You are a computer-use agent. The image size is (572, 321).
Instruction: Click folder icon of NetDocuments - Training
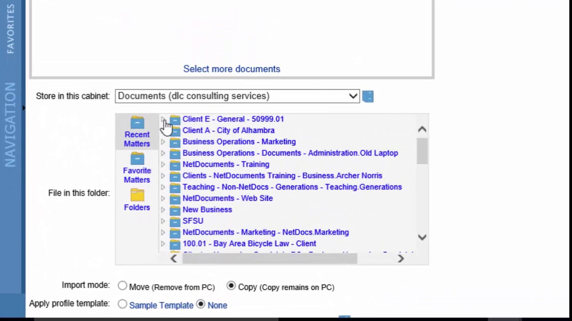point(175,165)
